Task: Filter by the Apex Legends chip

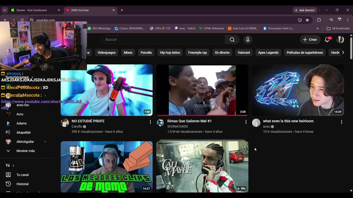Action: click(x=268, y=53)
